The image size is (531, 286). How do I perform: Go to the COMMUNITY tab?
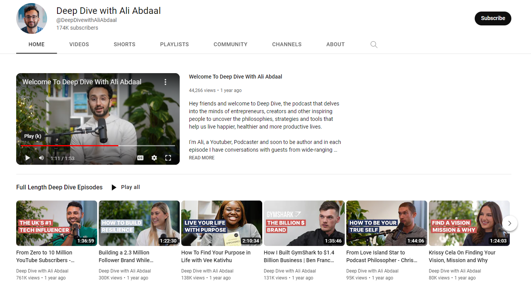[x=231, y=44]
